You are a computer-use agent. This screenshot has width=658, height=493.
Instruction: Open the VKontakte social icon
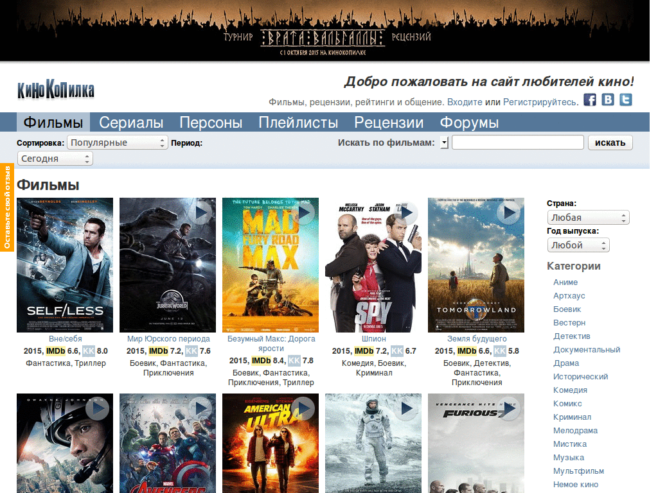point(608,99)
